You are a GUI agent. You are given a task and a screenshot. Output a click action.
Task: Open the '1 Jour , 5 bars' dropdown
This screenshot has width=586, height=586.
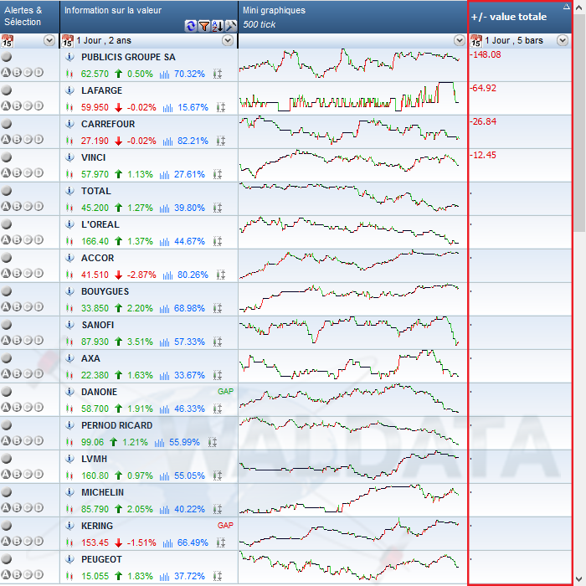[x=563, y=40]
